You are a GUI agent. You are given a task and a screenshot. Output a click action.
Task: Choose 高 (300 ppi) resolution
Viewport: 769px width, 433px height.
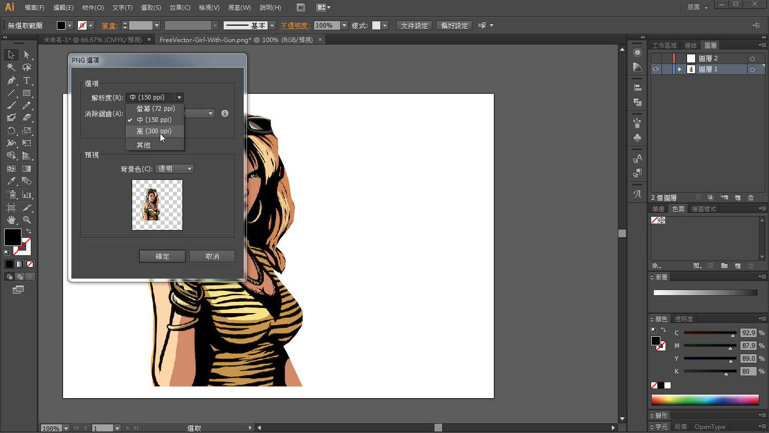point(155,131)
